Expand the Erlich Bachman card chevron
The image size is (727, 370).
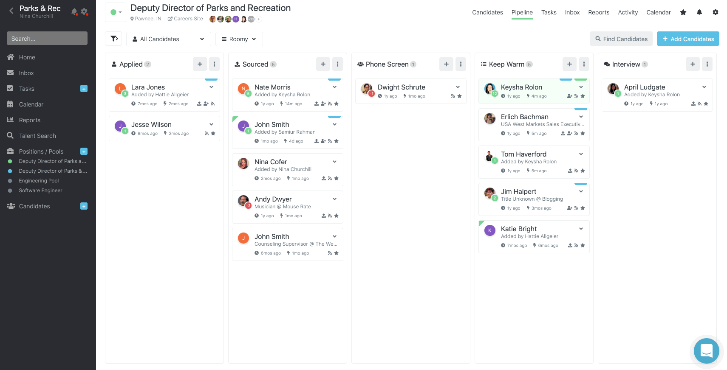pyautogui.click(x=581, y=117)
